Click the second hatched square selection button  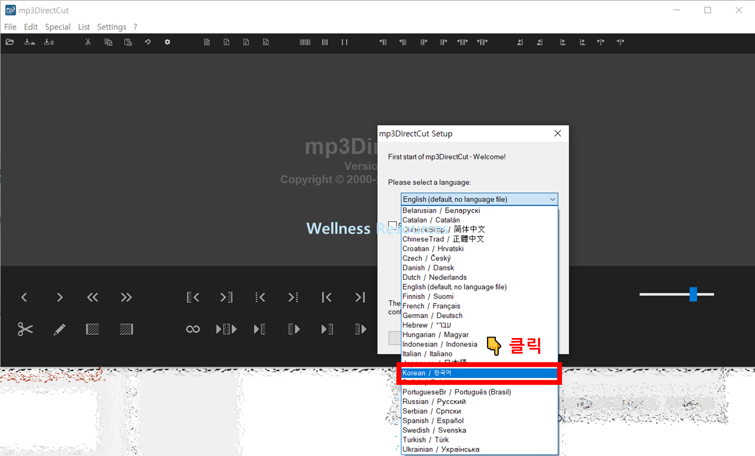point(126,329)
